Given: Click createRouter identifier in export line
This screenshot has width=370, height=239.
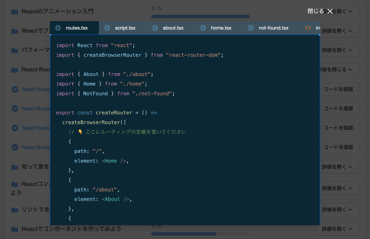Looking at the screenshot, I should click(x=114, y=113).
